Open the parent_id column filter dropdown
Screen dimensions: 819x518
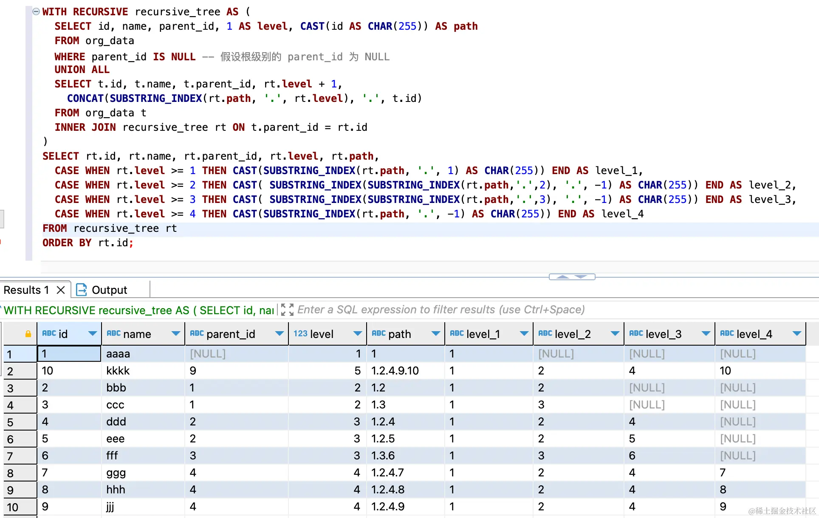click(x=279, y=334)
